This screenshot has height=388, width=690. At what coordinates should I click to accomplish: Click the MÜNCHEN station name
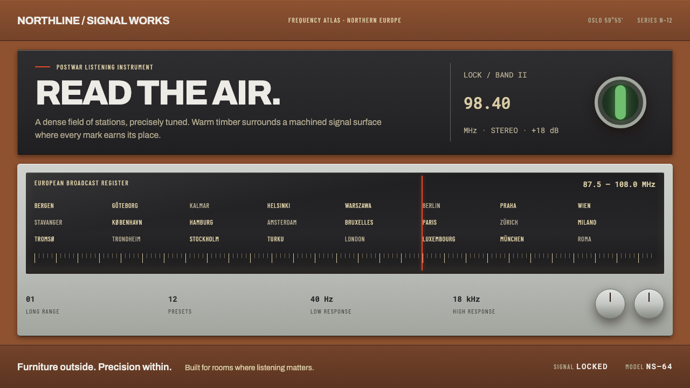coord(512,239)
